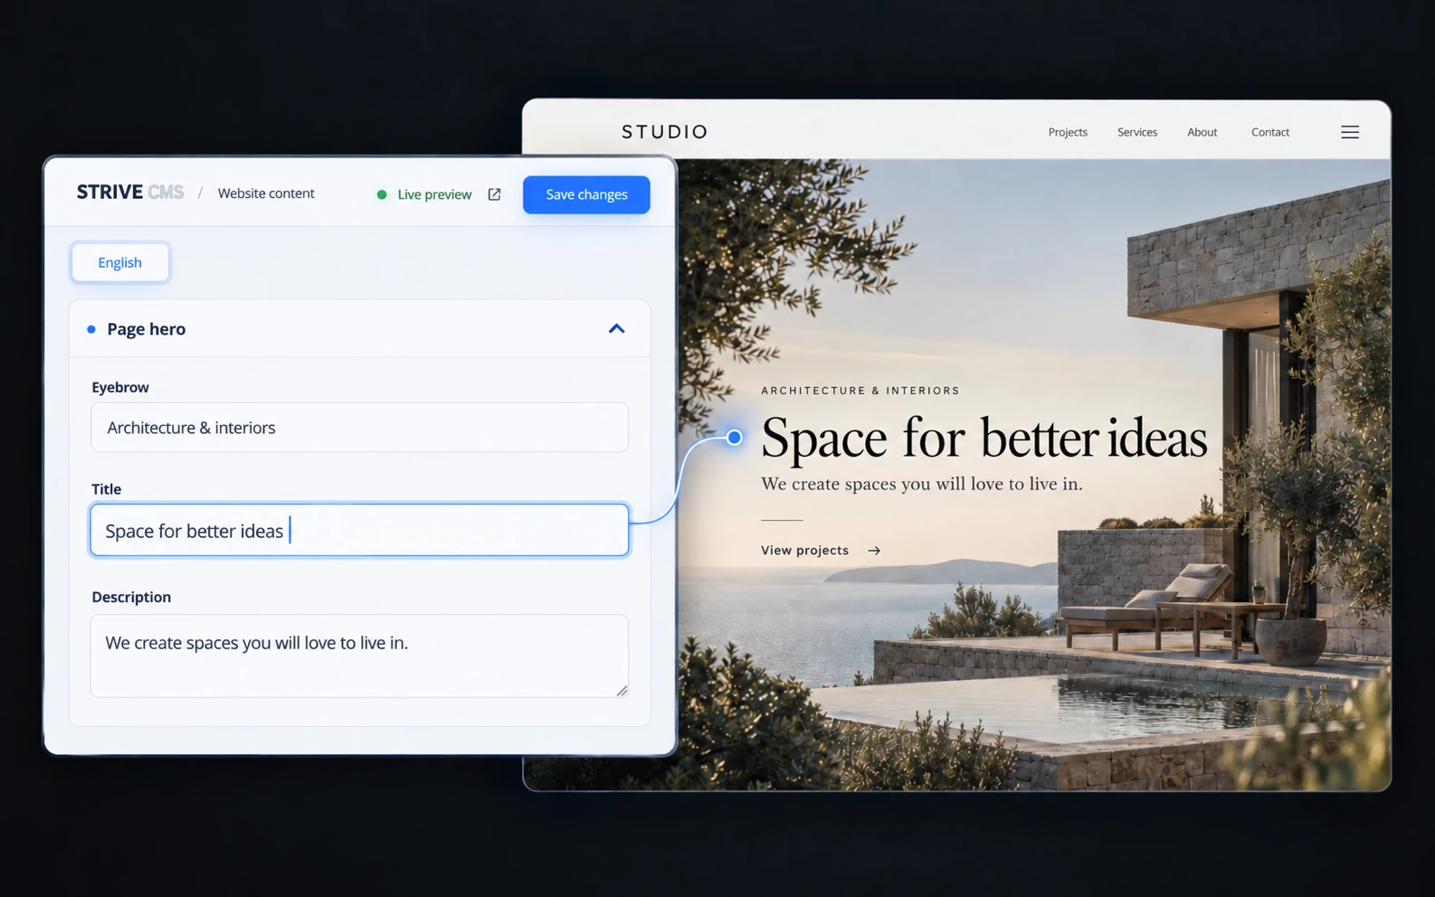Save changes in Strive CMS
The height and width of the screenshot is (897, 1435).
(586, 194)
